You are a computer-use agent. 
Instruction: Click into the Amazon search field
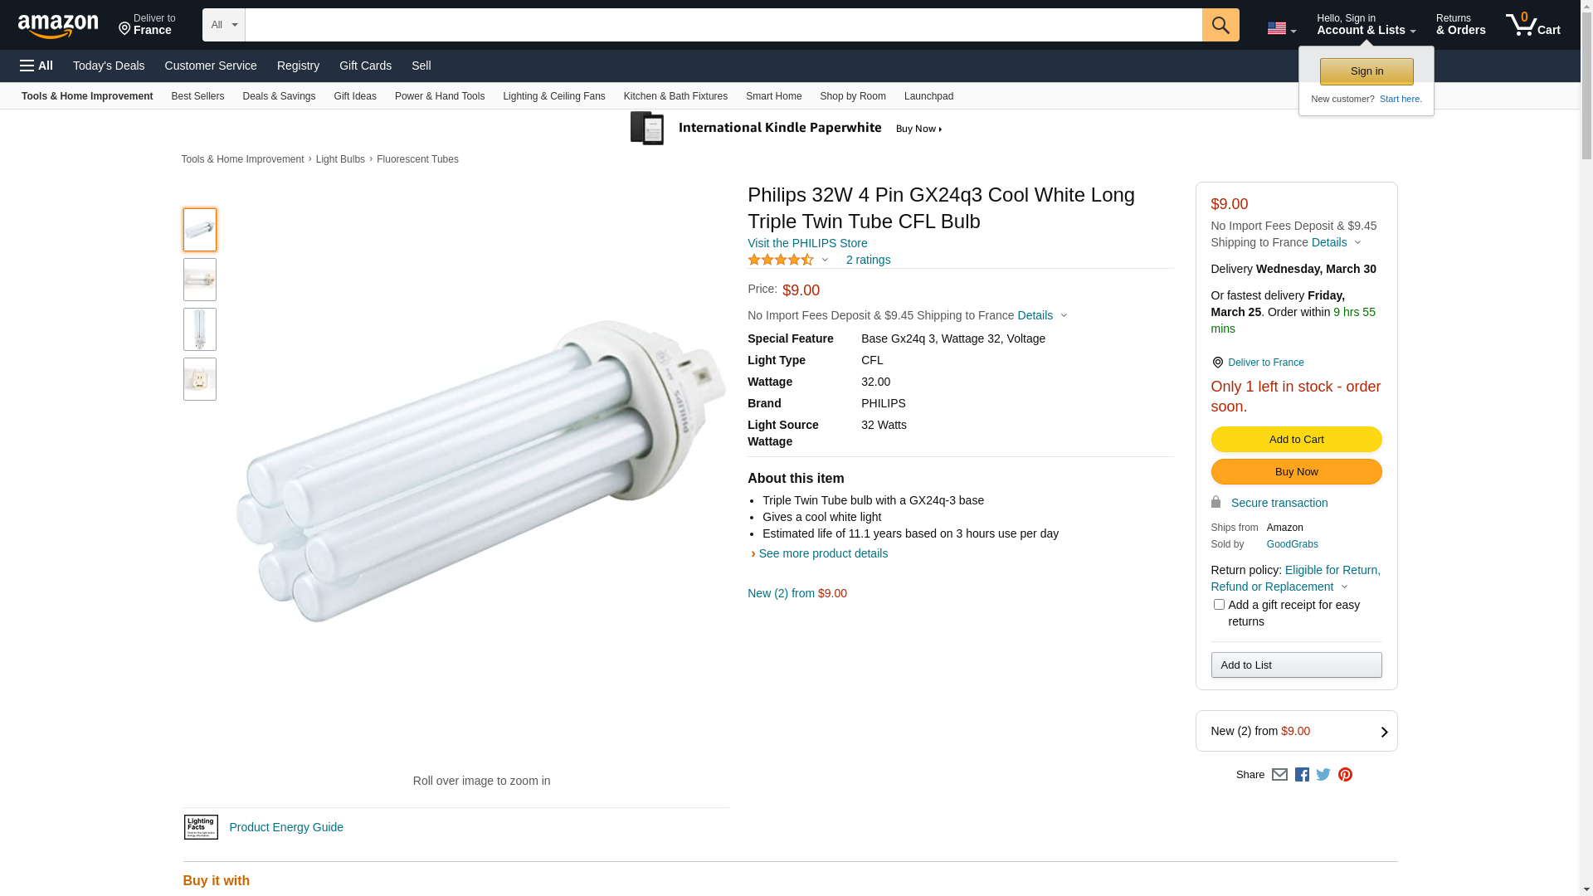point(722,25)
